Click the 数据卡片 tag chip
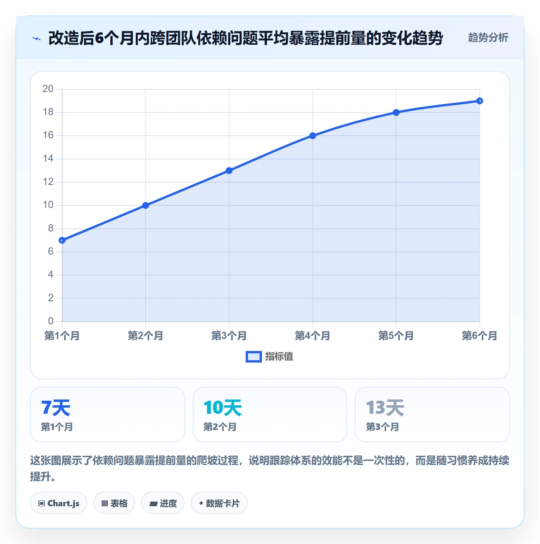Screen dimensions: 540x544 click(x=219, y=503)
